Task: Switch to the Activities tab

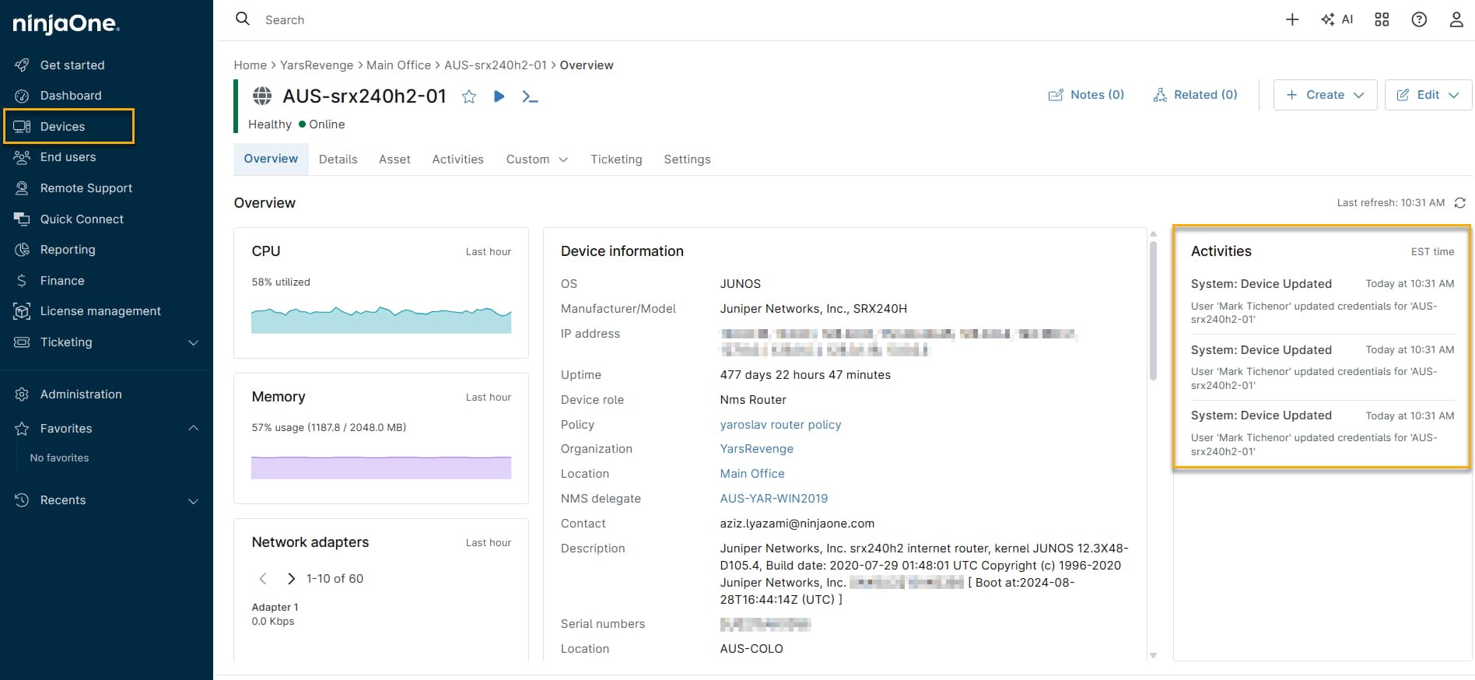Action: (457, 159)
